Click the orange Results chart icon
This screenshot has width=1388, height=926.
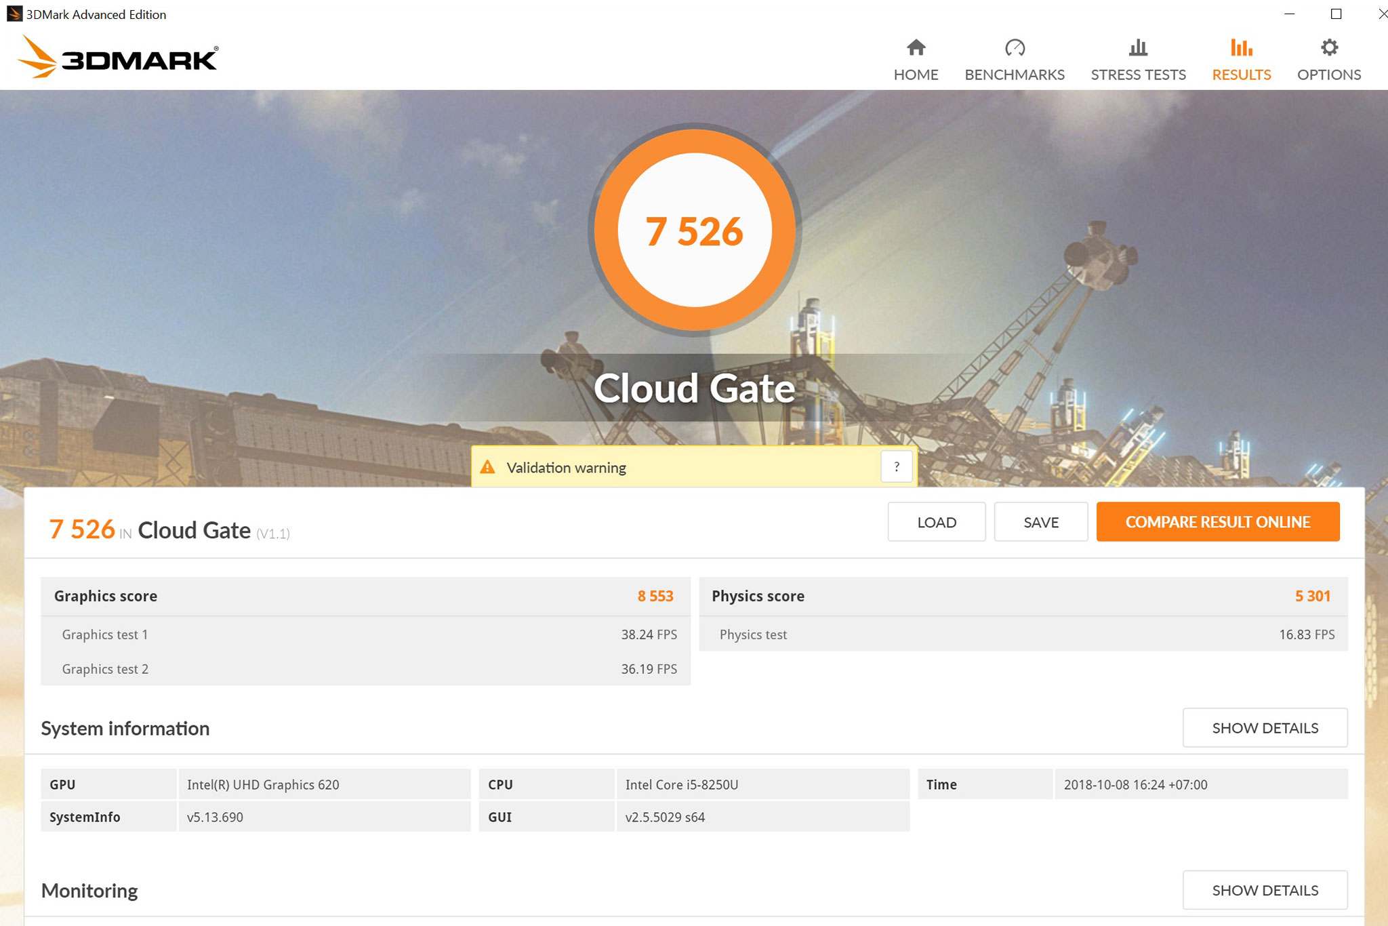tap(1242, 47)
